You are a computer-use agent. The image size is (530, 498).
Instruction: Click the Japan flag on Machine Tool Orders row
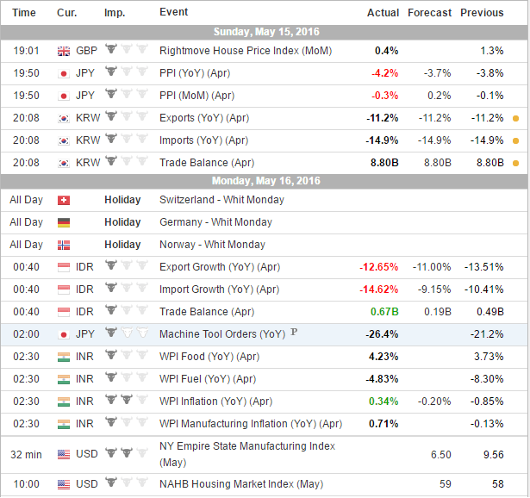[64, 334]
